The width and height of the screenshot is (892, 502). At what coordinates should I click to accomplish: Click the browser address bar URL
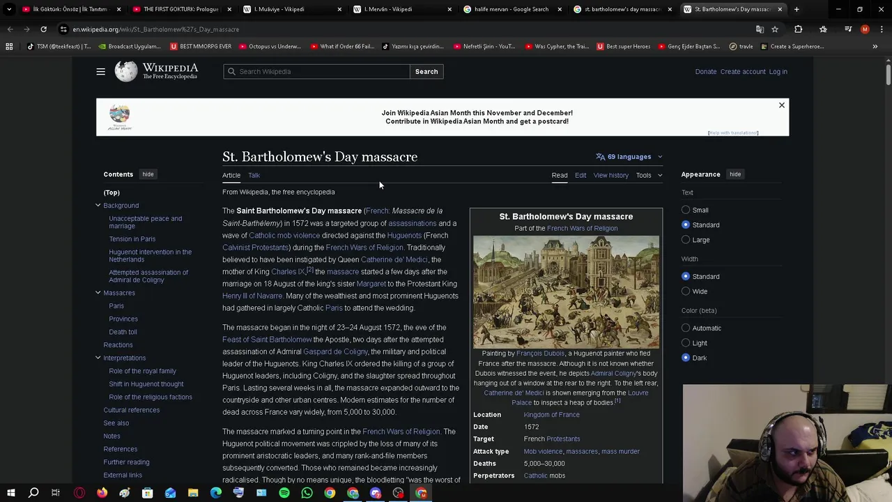coord(156,29)
